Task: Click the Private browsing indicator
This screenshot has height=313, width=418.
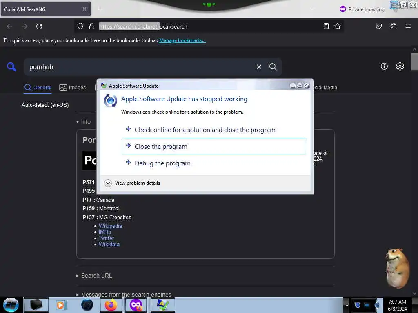Action: coord(362,9)
